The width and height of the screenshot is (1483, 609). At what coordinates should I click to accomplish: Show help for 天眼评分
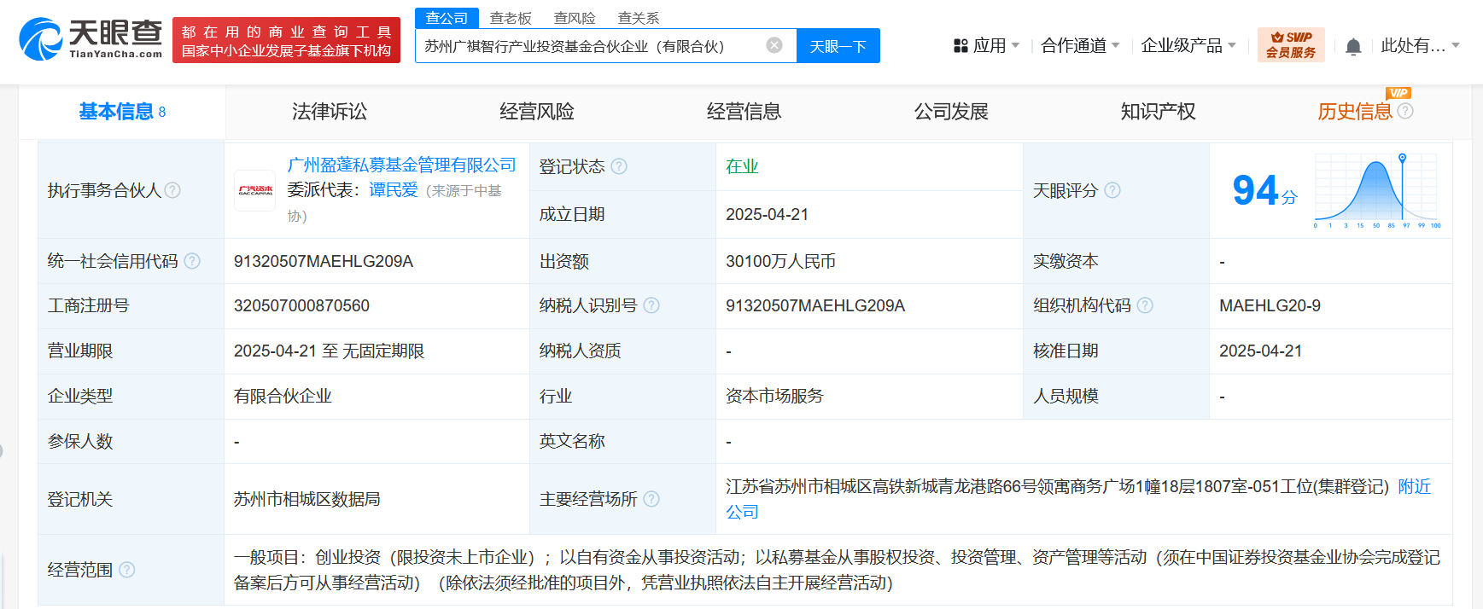tap(1112, 190)
